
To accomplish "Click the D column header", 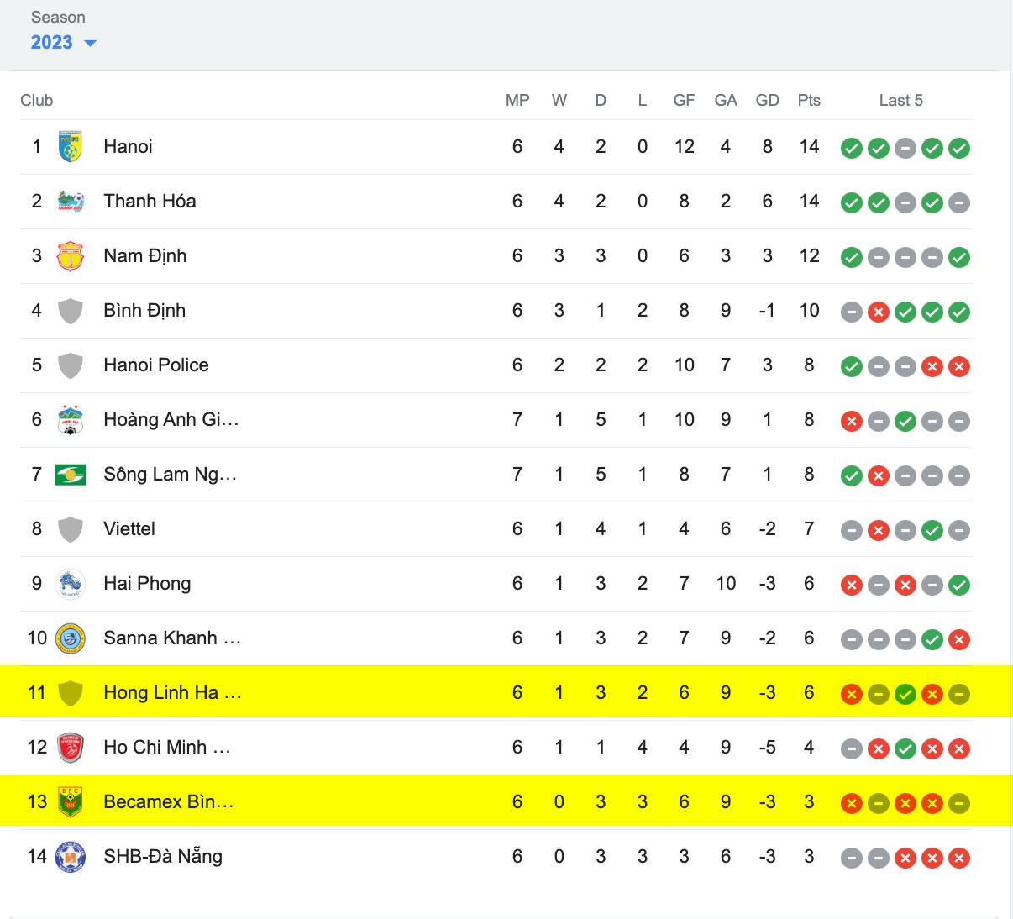I will click(601, 101).
